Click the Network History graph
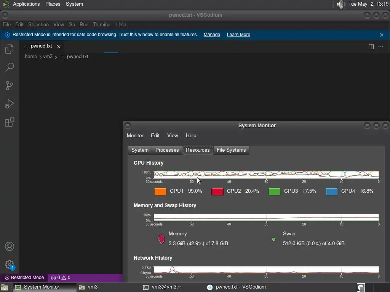 point(266,270)
